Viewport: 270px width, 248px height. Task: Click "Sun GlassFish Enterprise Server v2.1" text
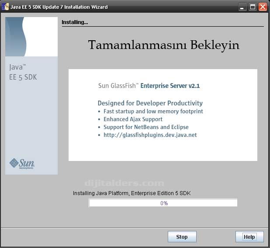(x=149, y=86)
